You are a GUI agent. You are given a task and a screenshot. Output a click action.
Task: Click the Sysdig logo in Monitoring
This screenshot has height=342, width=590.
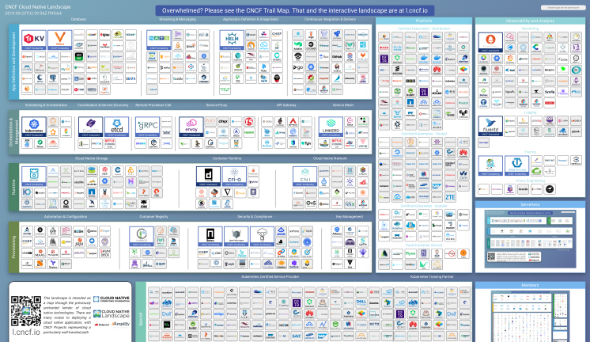click(x=550, y=92)
